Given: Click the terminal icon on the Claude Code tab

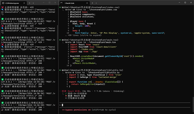Looking at the screenshot, I should coord(62,3).
